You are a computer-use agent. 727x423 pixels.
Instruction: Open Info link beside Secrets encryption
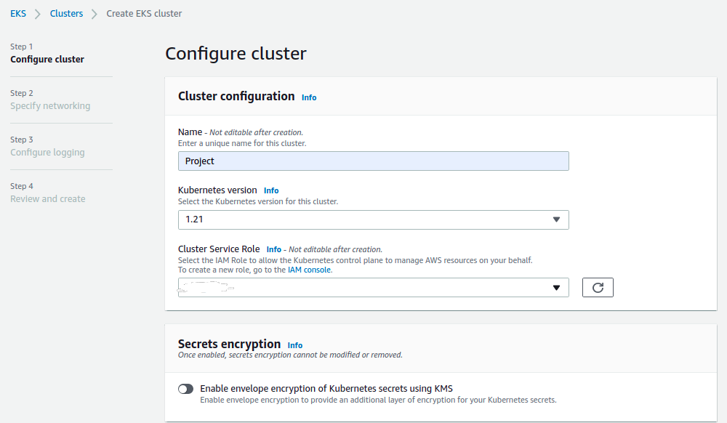[295, 345]
